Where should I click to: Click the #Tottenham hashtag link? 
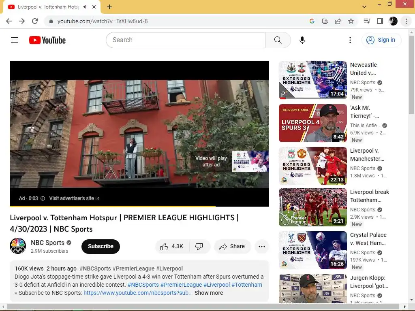click(x=247, y=285)
